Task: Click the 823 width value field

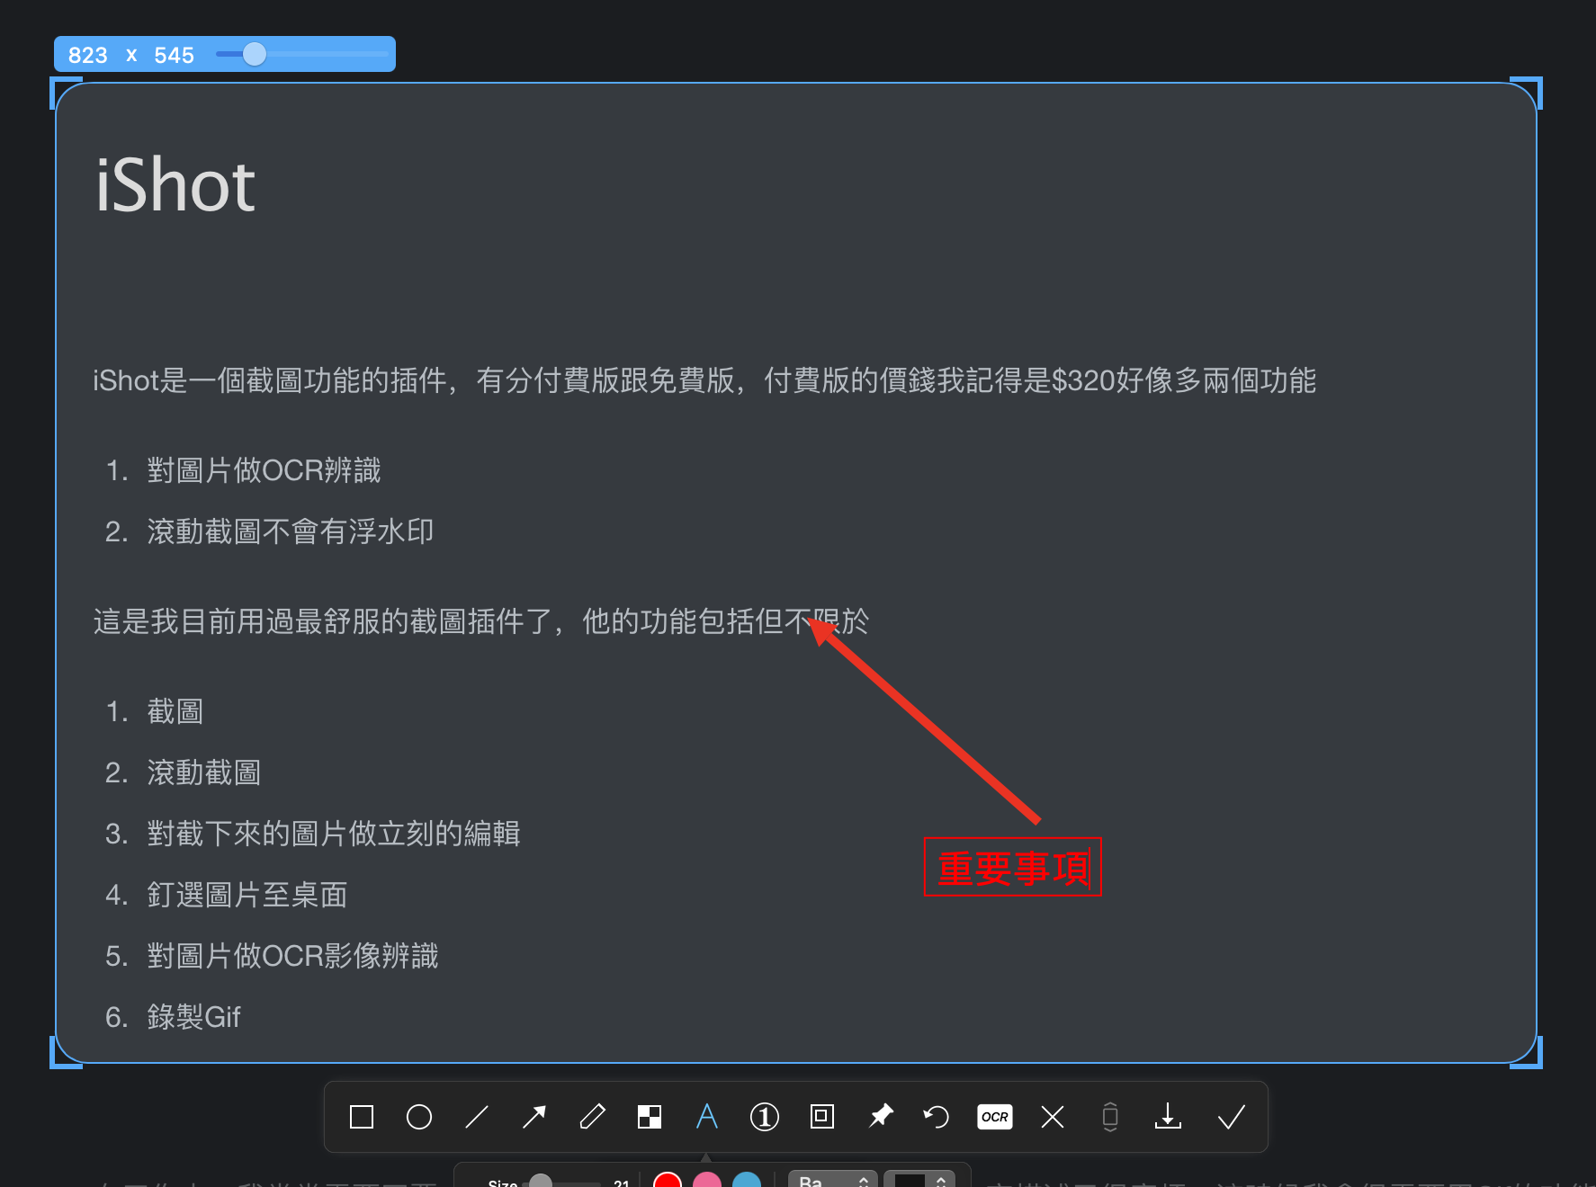Action: click(x=88, y=55)
